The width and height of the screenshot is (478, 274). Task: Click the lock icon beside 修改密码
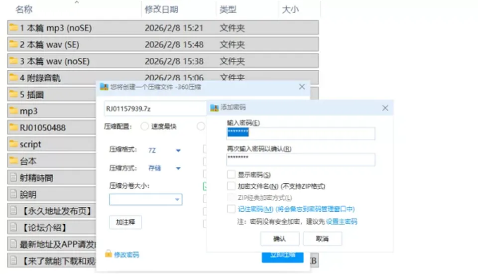click(108, 254)
